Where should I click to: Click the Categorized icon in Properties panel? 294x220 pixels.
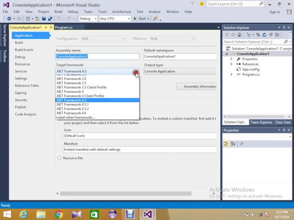[226, 143]
